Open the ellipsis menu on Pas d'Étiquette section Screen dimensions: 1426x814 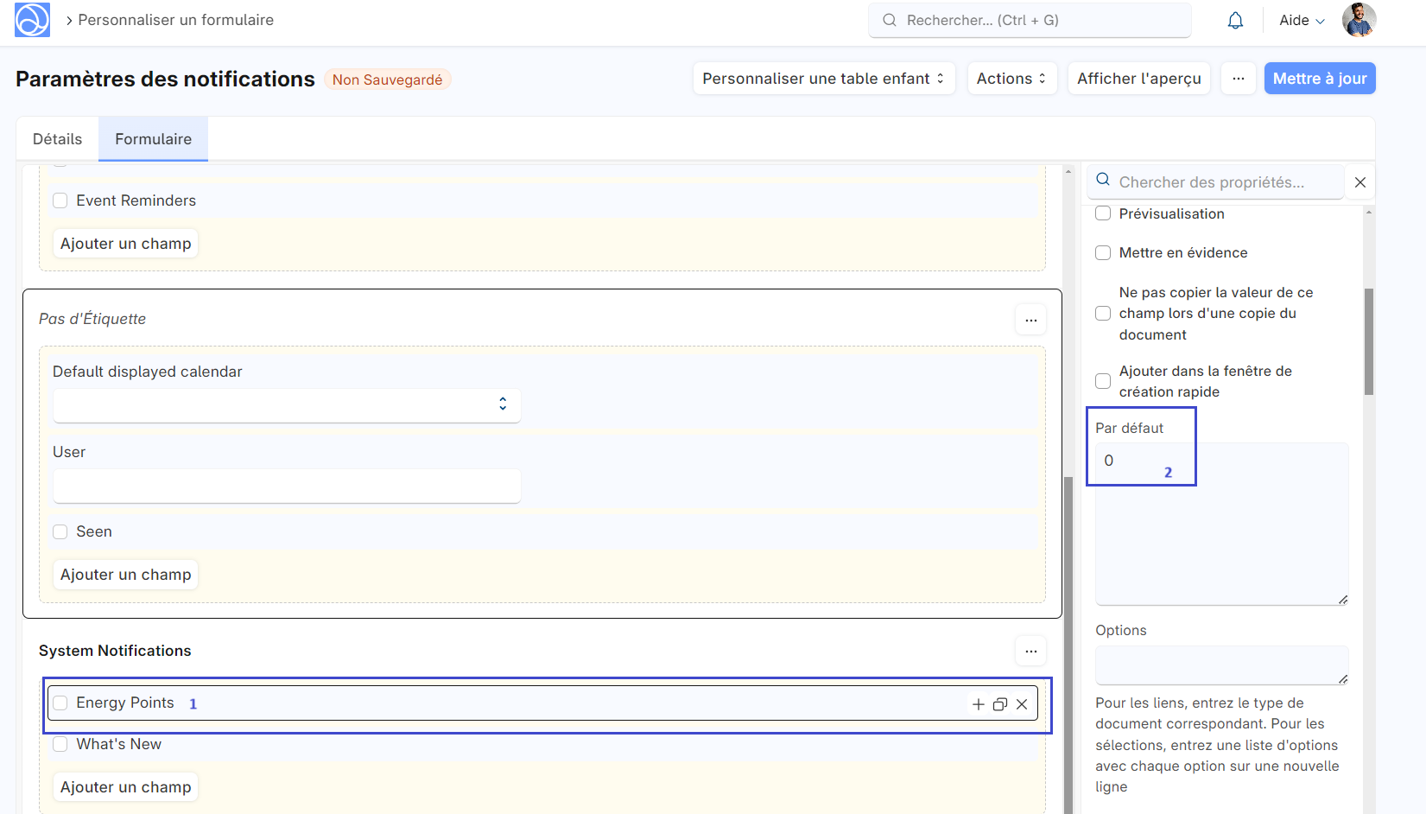(1030, 319)
